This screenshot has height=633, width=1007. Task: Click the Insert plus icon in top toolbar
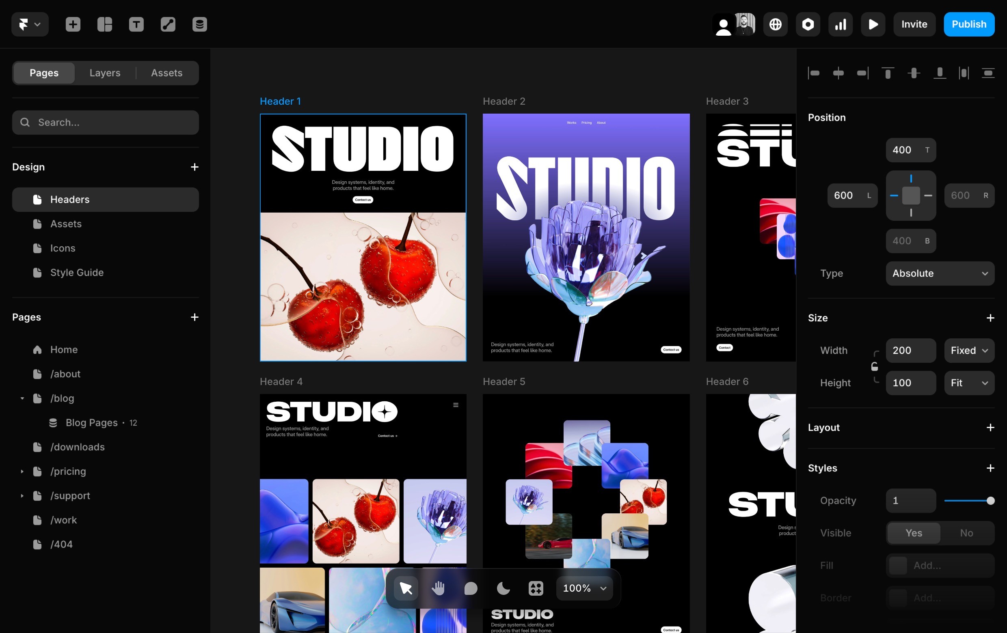tap(73, 24)
